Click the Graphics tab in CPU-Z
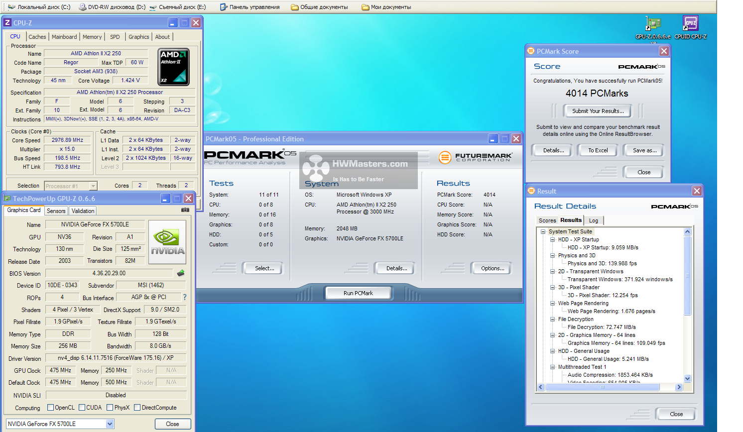Screen dimensions: 743x432 (138, 37)
